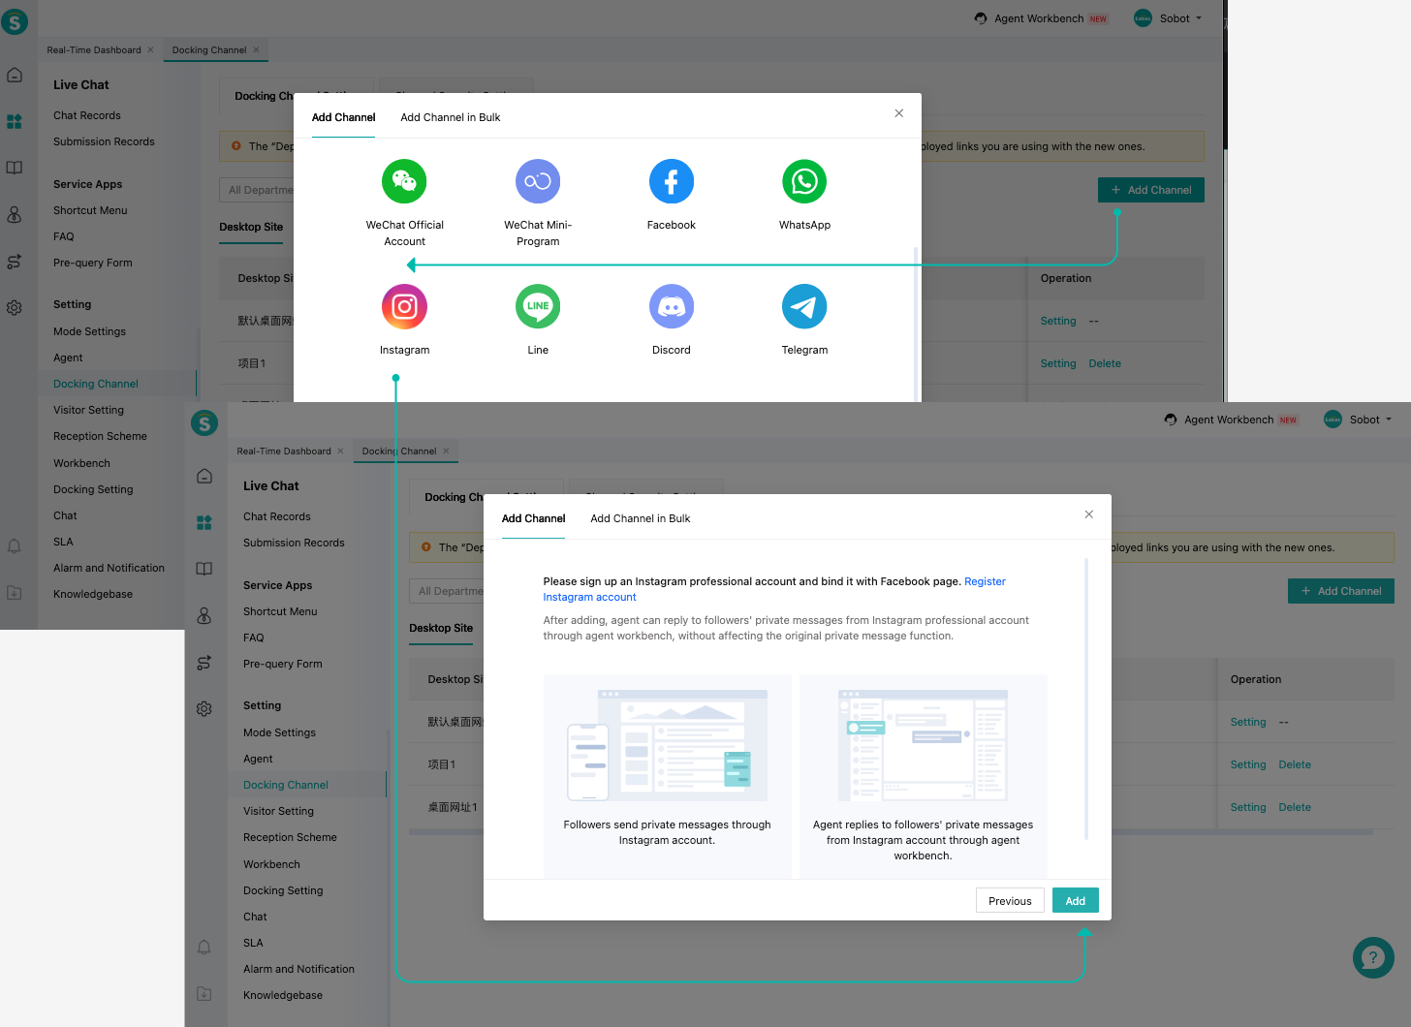This screenshot has width=1411, height=1027.
Task: Click the Add button in Instagram dialog
Action: pyautogui.click(x=1076, y=901)
